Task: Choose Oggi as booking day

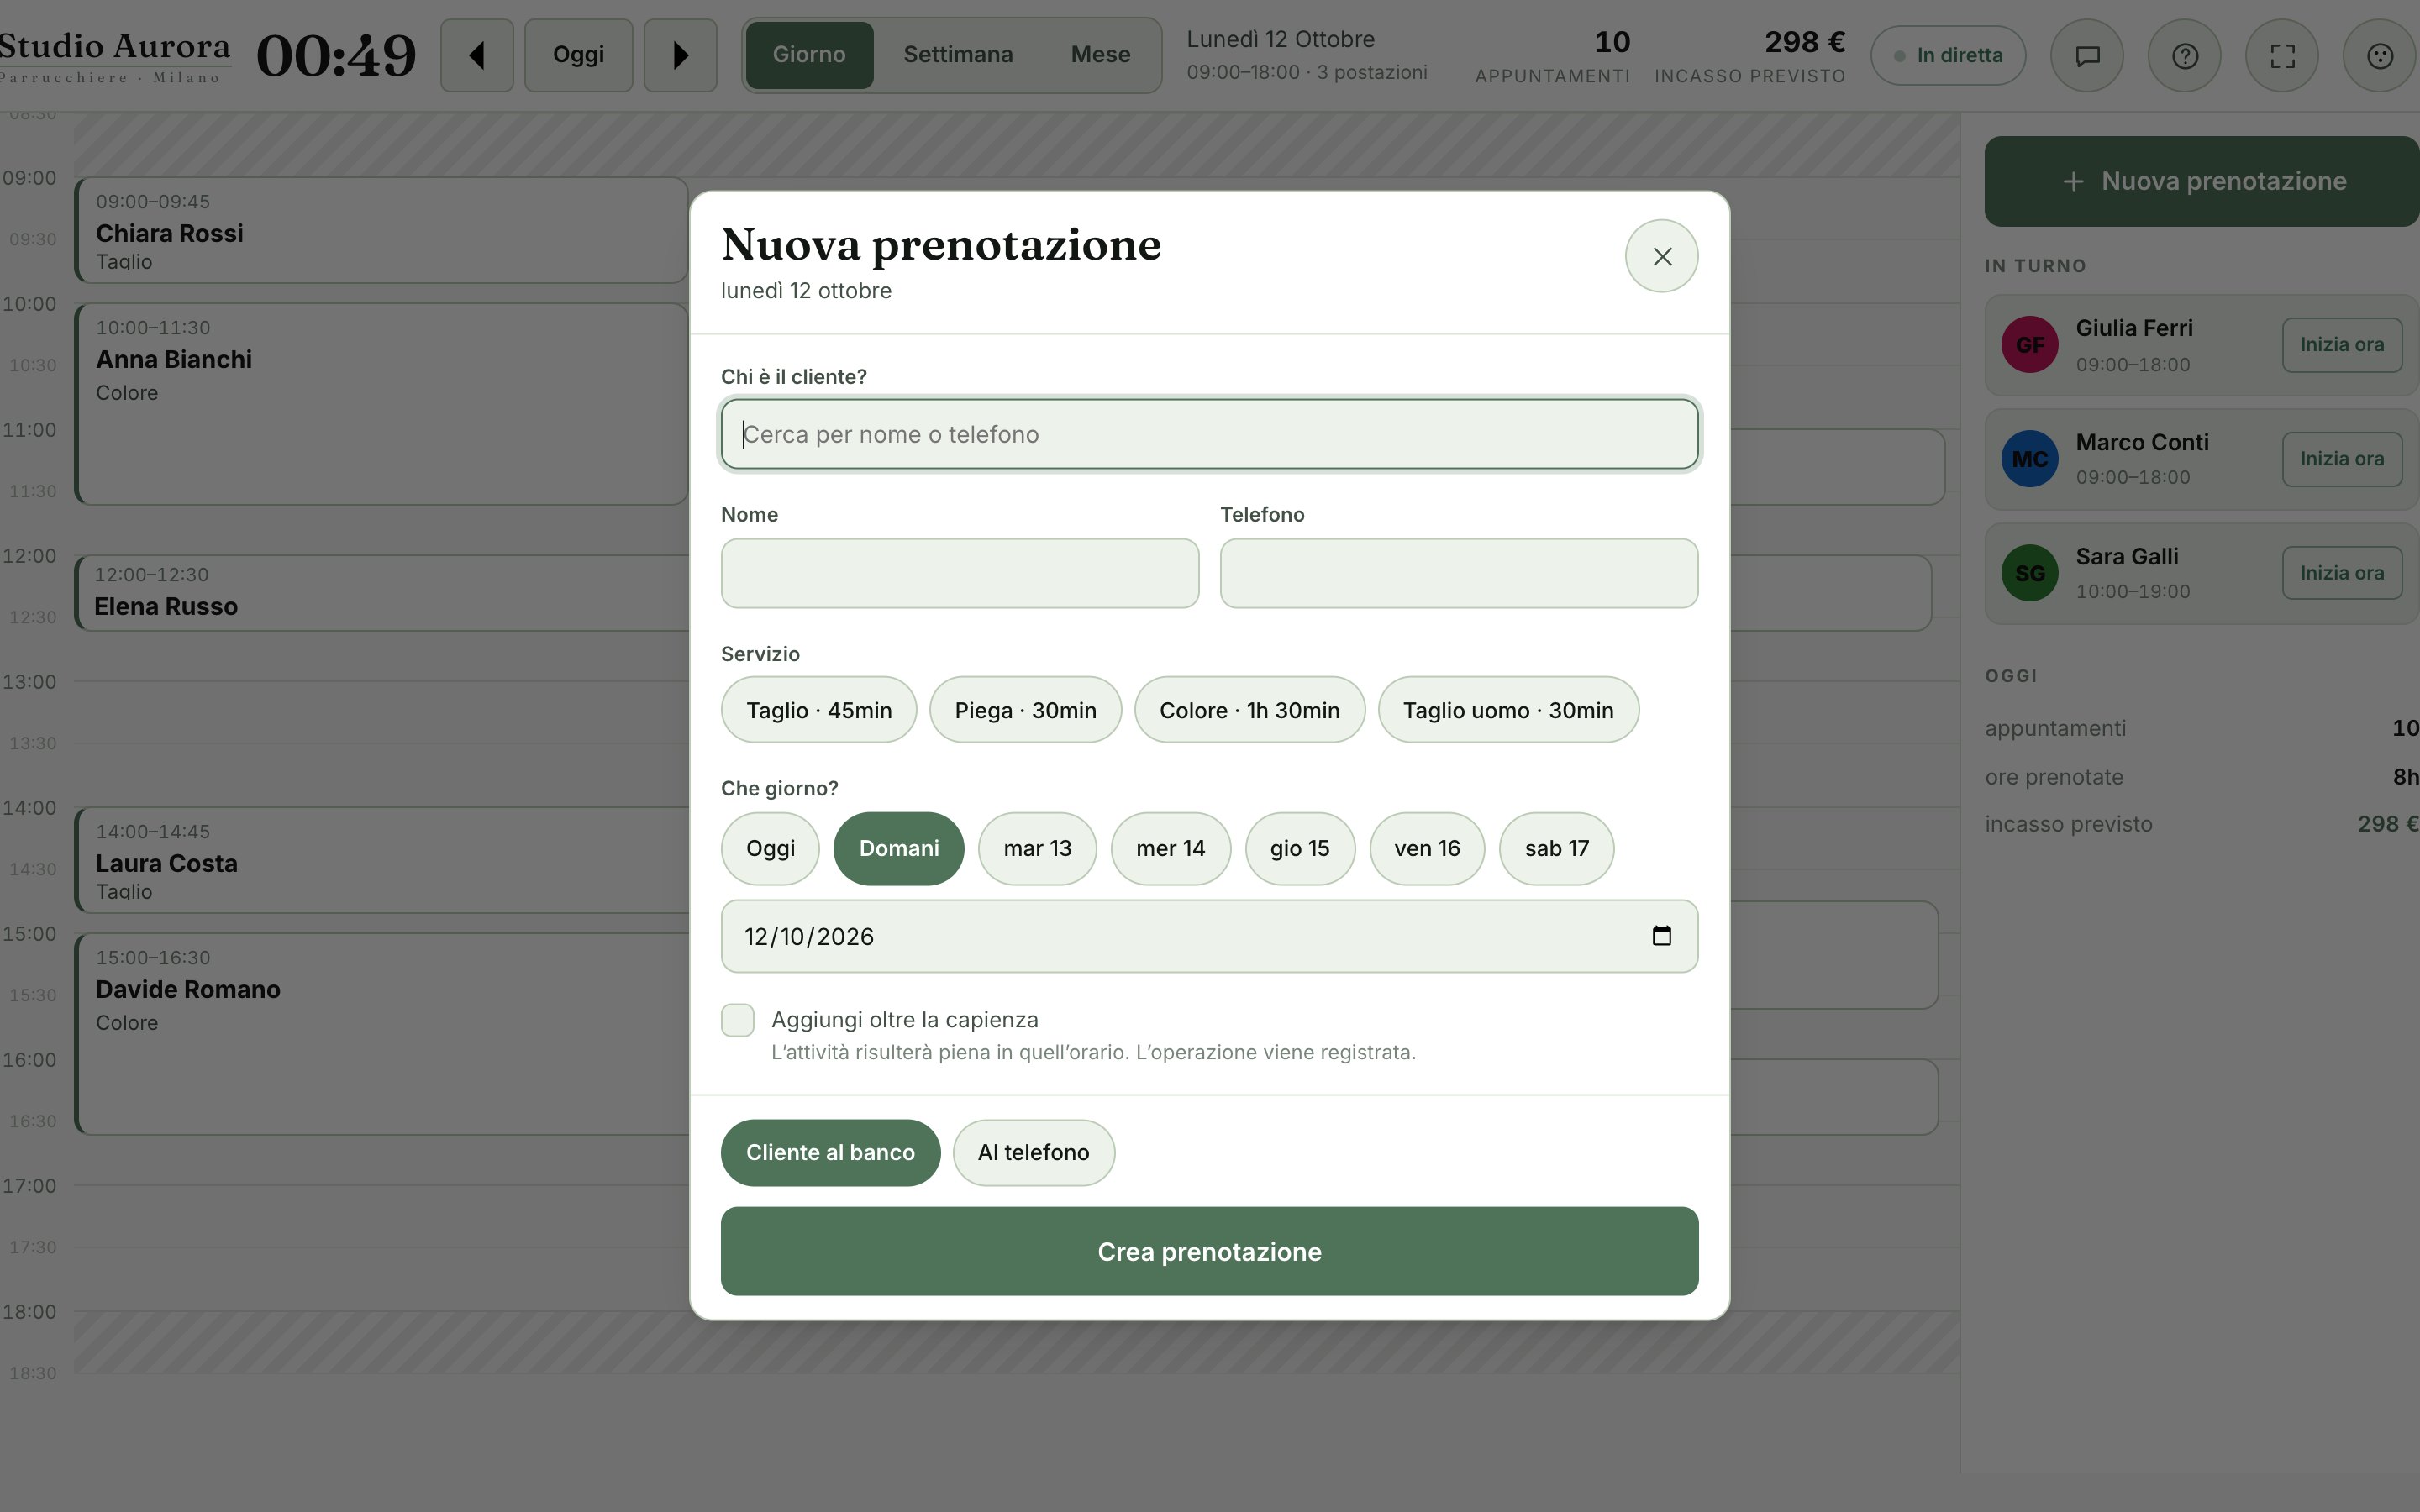Action: [770, 849]
